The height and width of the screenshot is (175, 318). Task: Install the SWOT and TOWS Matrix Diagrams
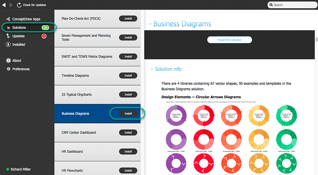(x=128, y=56)
